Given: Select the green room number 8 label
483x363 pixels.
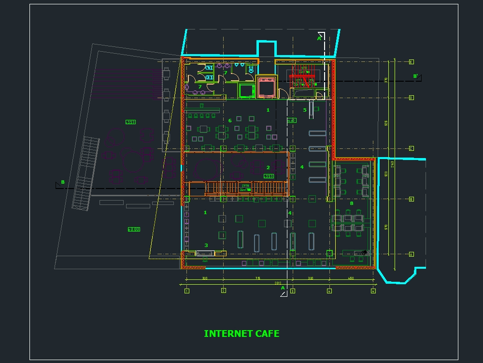Looking at the screenshot, I should click(x=351, y=204).
